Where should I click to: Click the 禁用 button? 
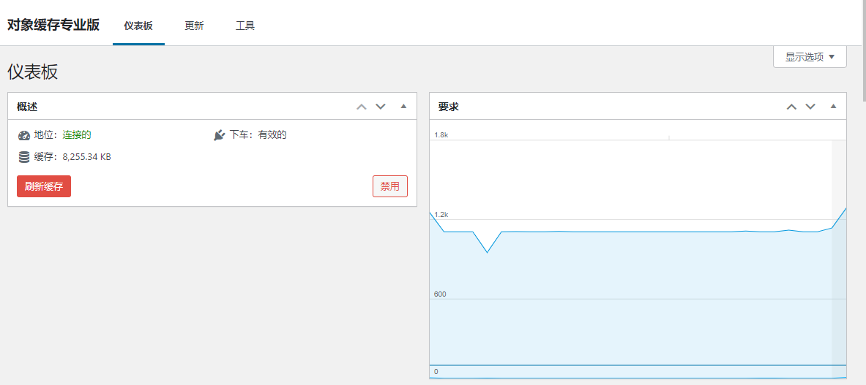389,186
